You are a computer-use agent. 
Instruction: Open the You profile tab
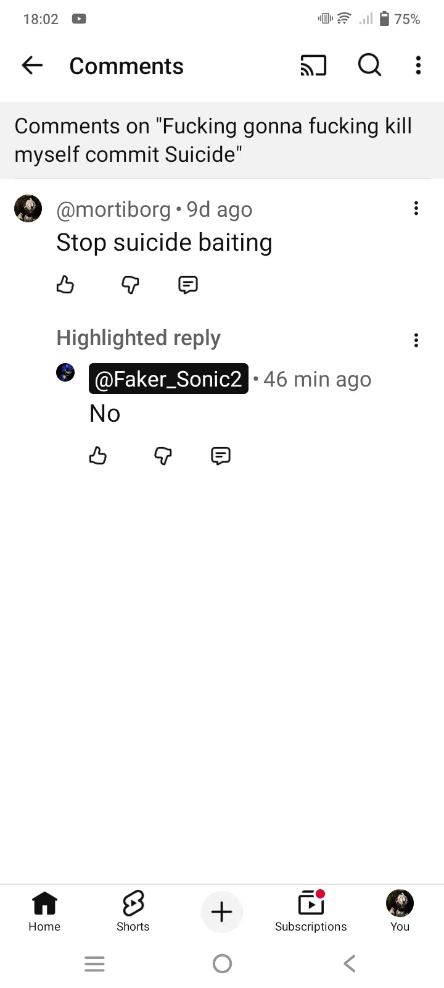[x=400, y=911]
